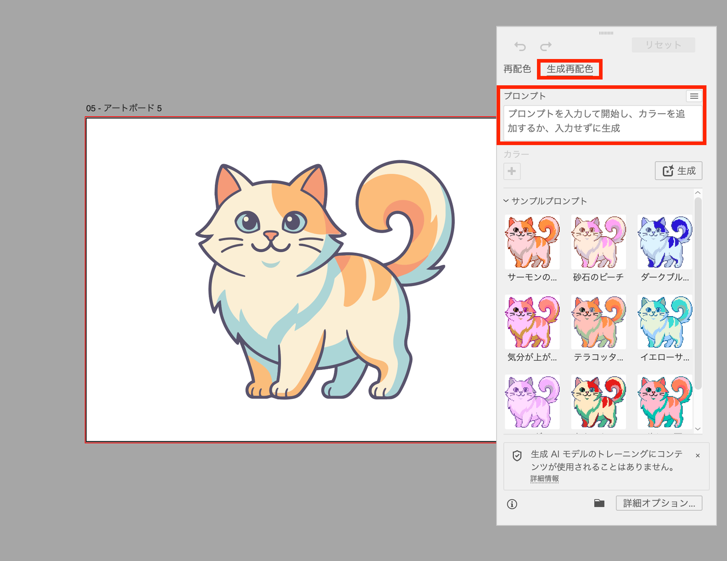
Task: Apply the 砂石のビーチ sample prompt
Action: (599, 242)
